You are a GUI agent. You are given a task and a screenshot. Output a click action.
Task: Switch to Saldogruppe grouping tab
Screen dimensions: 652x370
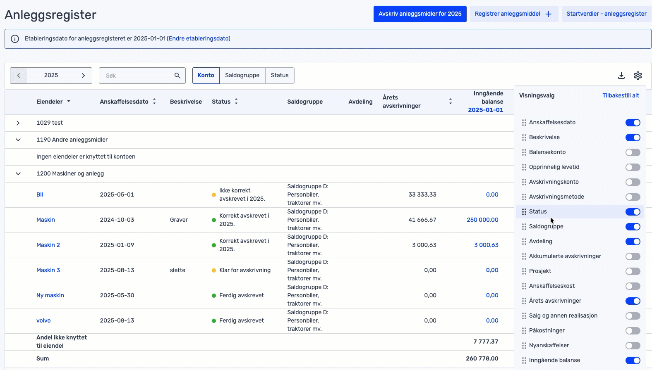[242, 76]
